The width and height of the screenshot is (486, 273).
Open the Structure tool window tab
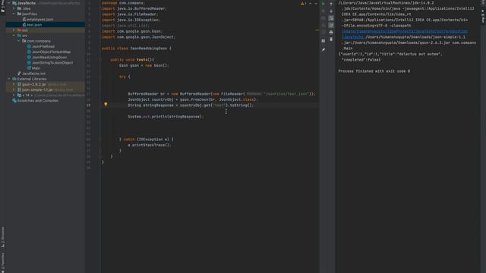(3, 237)
